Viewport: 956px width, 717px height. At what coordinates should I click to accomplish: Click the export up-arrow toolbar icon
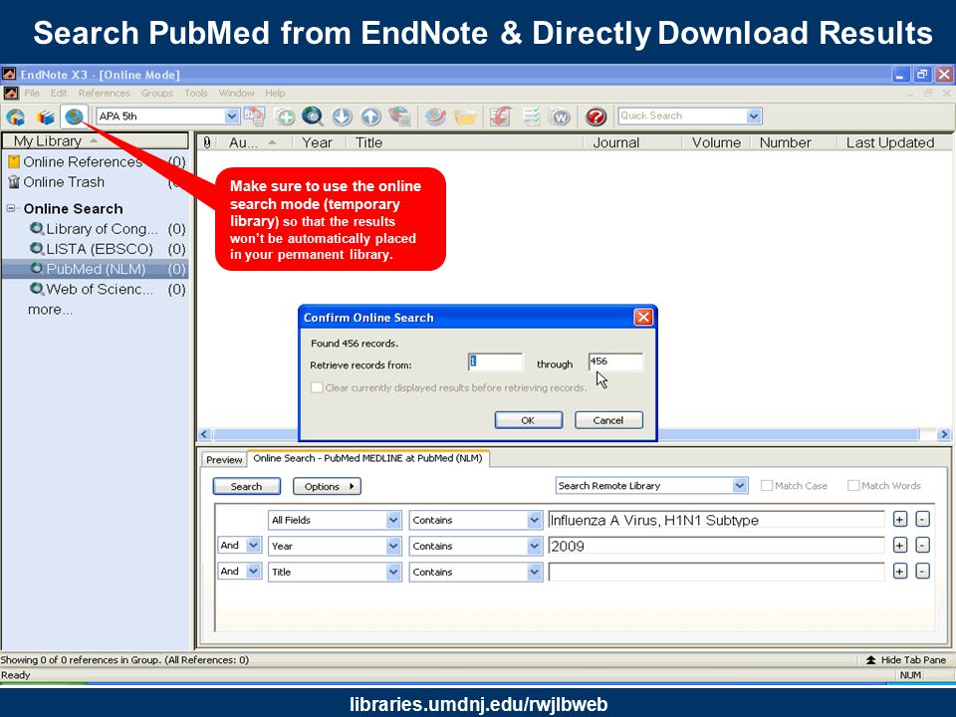click(x=370, y=117)
